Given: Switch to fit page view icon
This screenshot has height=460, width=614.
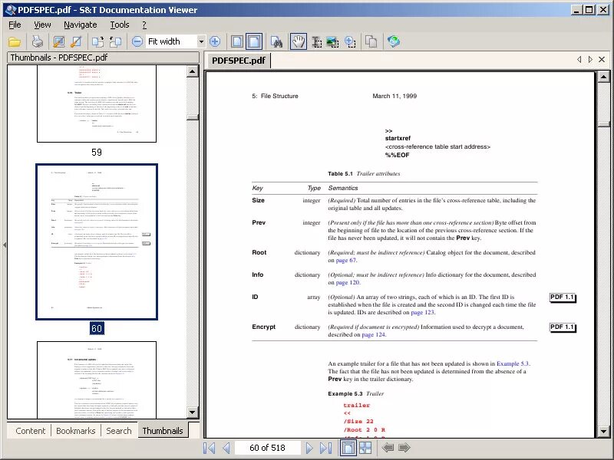Looking at the screenshot, I should 236,41.
